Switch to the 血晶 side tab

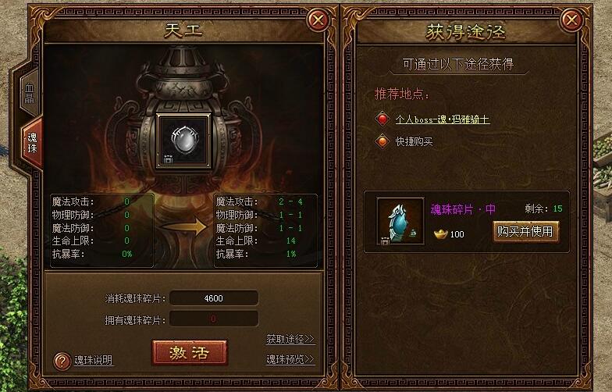[30, 94]
